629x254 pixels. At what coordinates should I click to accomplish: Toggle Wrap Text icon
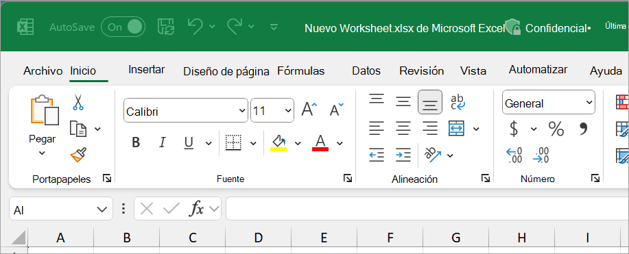pos(458,102)
